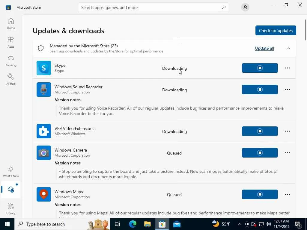This screenshot has width=307, height=230.
Task: Open more options for Windows Maps
Action: 288,194
